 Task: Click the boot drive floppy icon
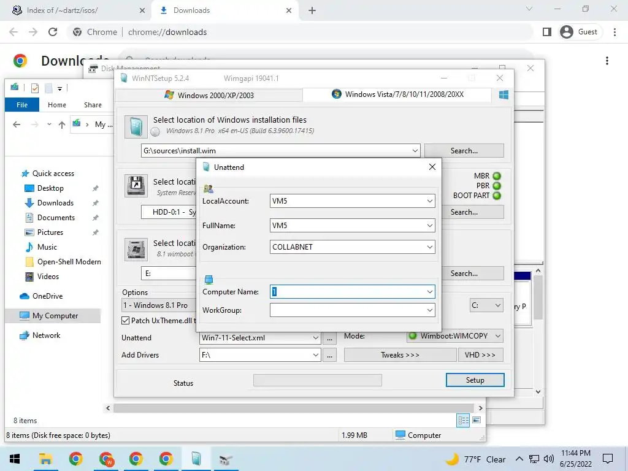click(x=136, y=186)
